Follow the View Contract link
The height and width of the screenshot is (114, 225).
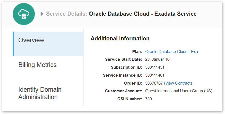point(178,83)
